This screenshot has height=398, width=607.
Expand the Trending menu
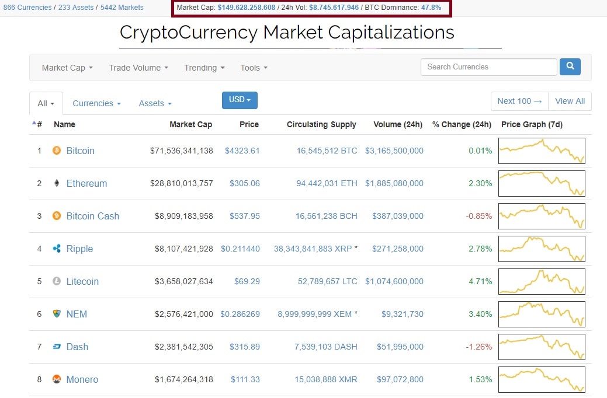tap(204, 68)
